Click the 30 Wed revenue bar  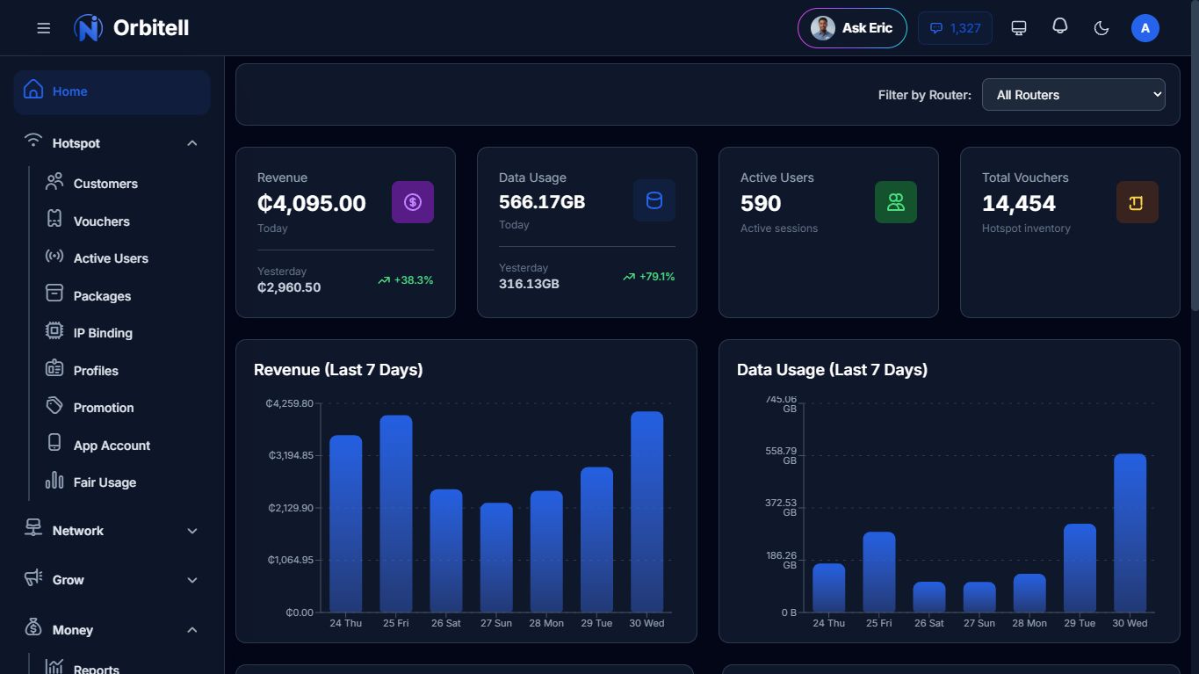point(647,511)
